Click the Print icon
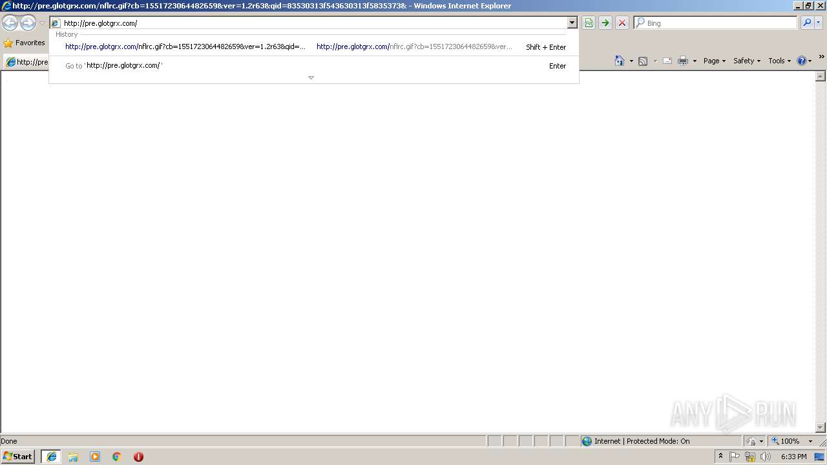 pyautogui.click(x=683, y=61)
